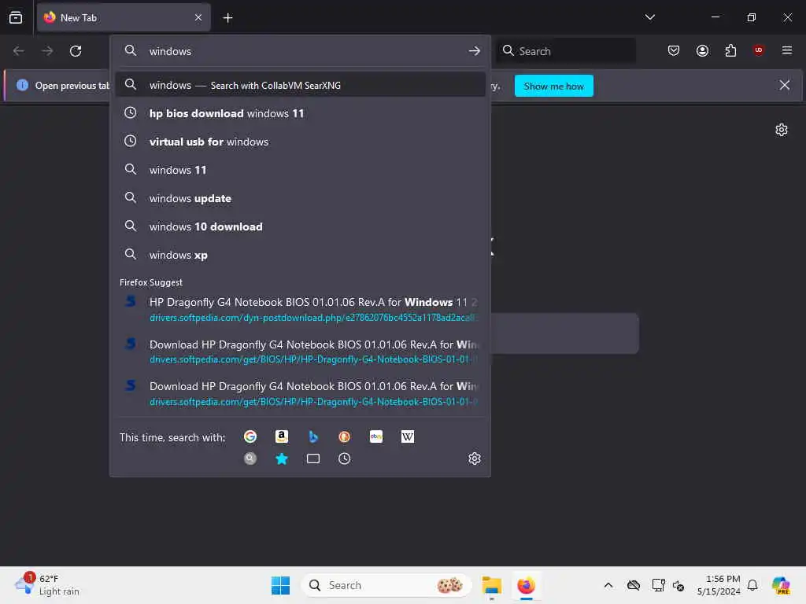806x604 pixels.
Task: Open Save to Pocket icon
Action: tap(674, 51)
